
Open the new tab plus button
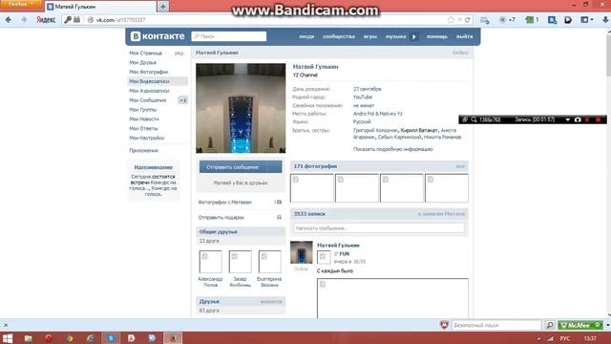[163, 7]
